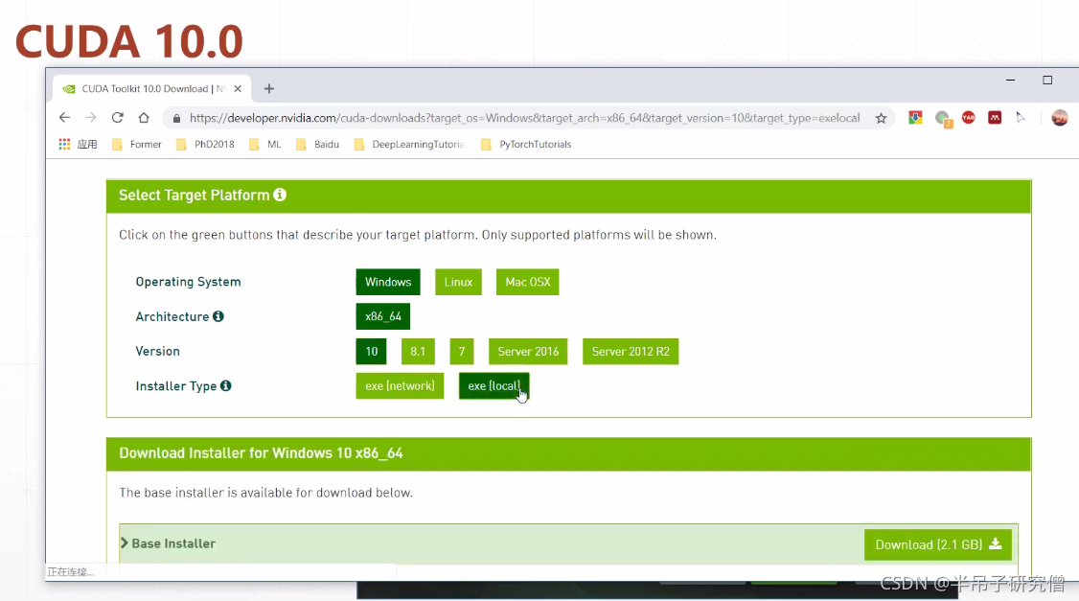Click the info icon next to Architecture

click(218, 316)
